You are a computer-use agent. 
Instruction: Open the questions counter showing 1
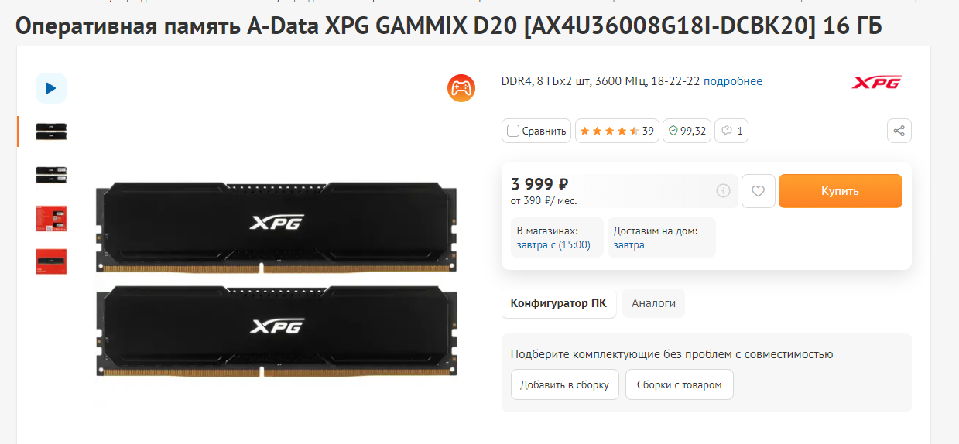pyautogui.click(x=731, y=131)
